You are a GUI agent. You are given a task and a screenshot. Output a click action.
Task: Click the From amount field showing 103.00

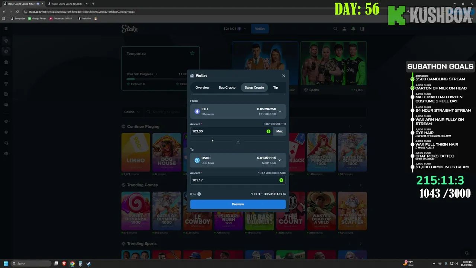coord(231,131)
